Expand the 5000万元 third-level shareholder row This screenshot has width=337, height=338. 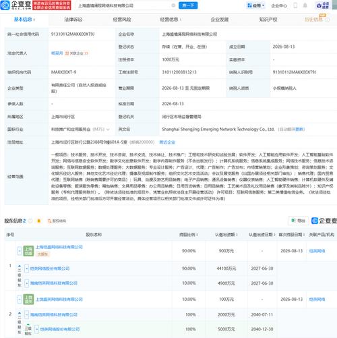[x=36, y=329]
